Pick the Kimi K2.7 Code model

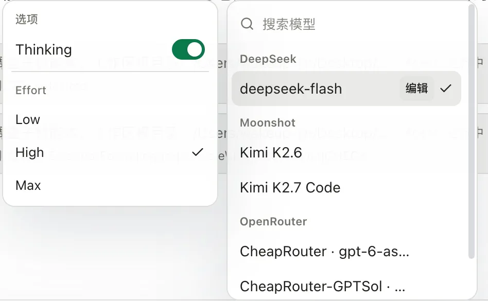pyautogui.click(x=346, y=187)
